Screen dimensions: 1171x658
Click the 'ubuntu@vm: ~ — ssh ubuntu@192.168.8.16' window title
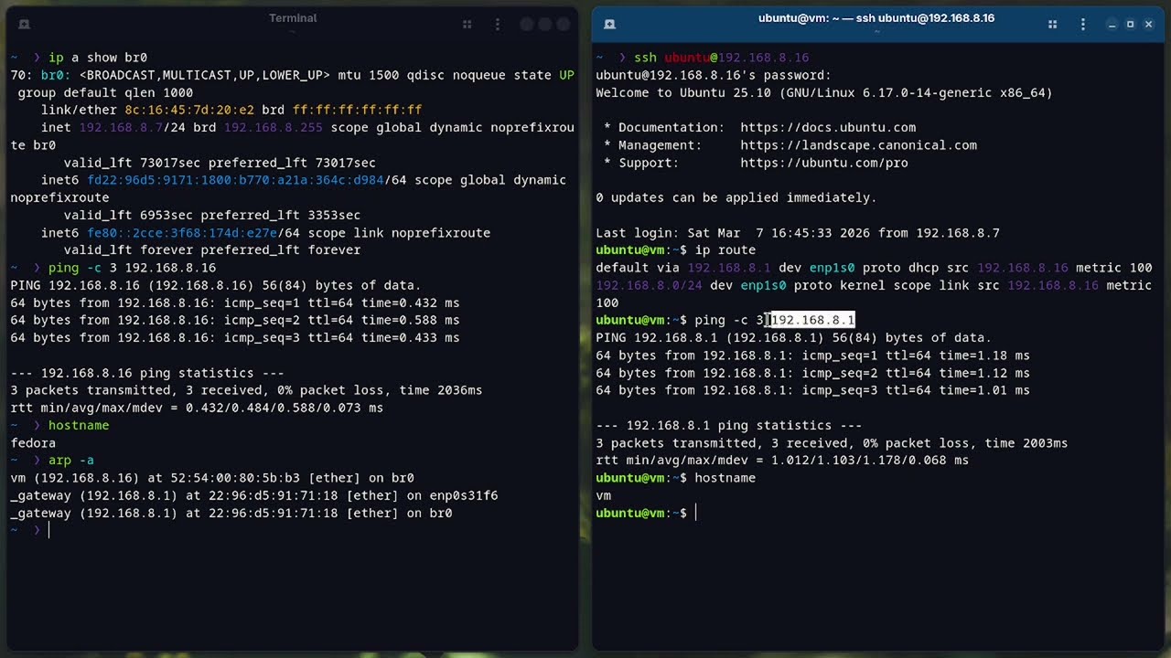pyautogui.click(x=876, y=18)
